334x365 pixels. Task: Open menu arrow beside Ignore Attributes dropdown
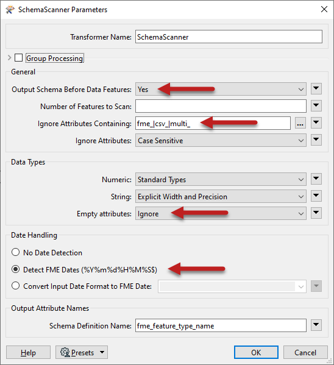(x=316, y=140)
